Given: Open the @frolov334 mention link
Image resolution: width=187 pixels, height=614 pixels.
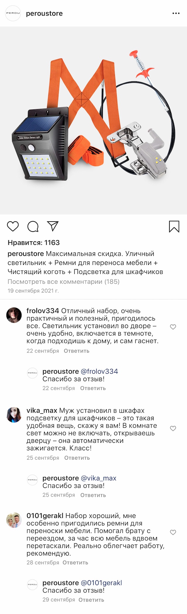Looking at the screenshot, I should pyautogui.click(x=99, y=371).
